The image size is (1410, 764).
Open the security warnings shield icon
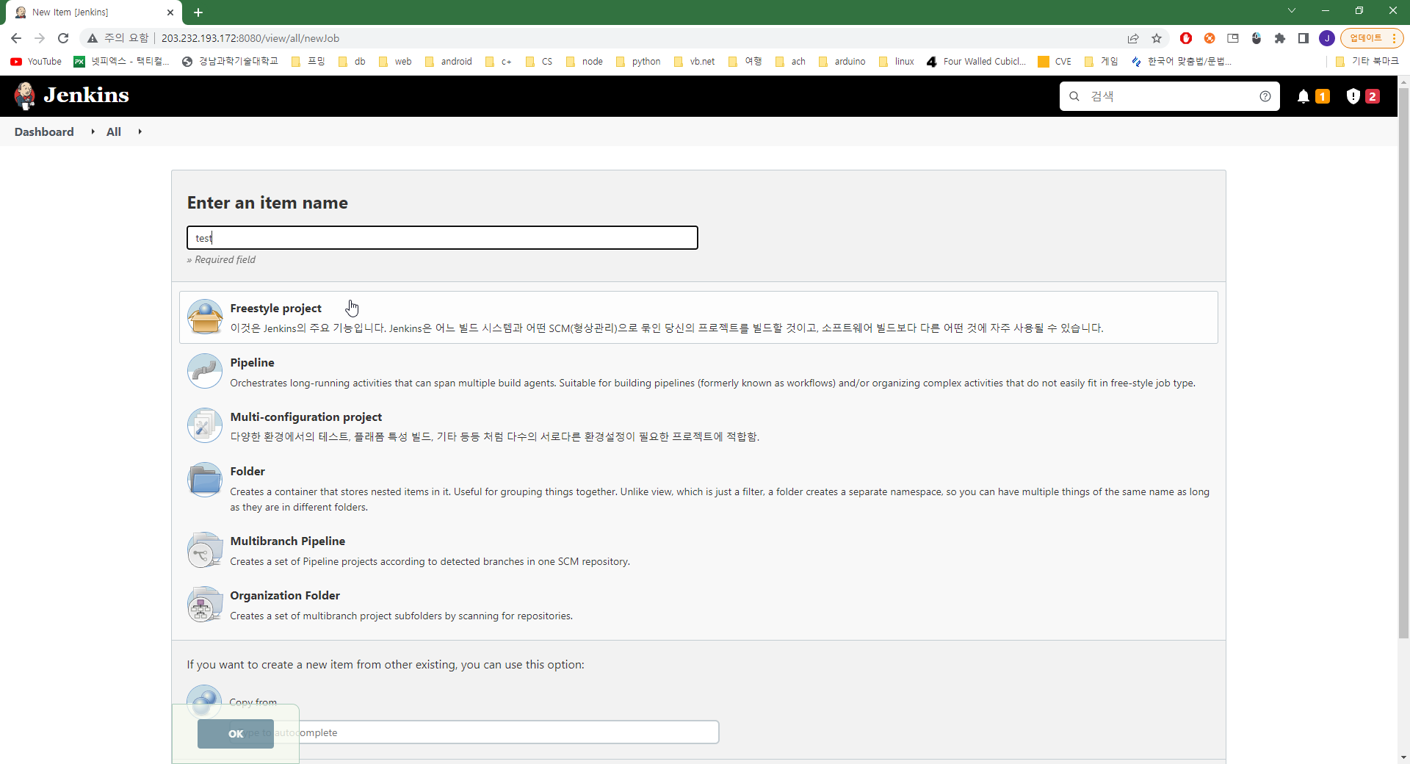click(x=1353, y=96)
